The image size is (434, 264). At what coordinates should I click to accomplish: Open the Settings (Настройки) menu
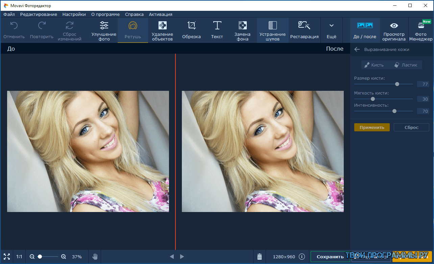pyautogui.click(x=74, y=15)
